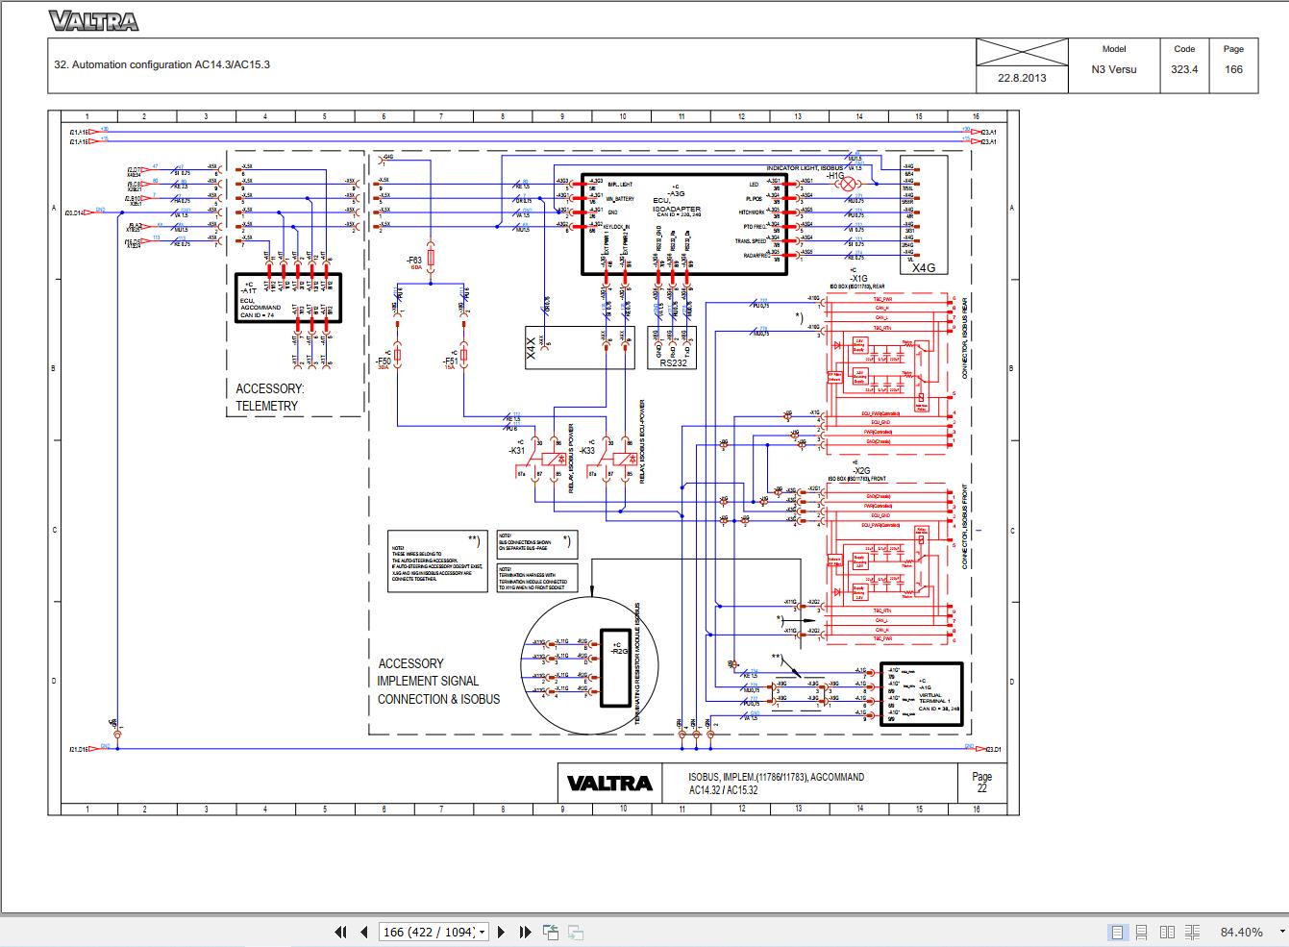The image size is (1289, 947).
Task: Go to the previous page
Action: point(363,932)
